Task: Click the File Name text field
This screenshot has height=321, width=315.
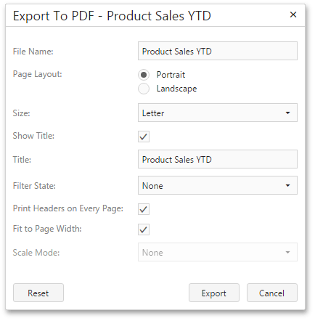Action: click(x=218, y=51)
